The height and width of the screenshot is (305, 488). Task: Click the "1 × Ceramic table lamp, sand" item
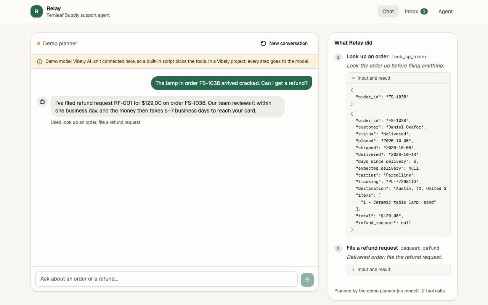(398, 202)
